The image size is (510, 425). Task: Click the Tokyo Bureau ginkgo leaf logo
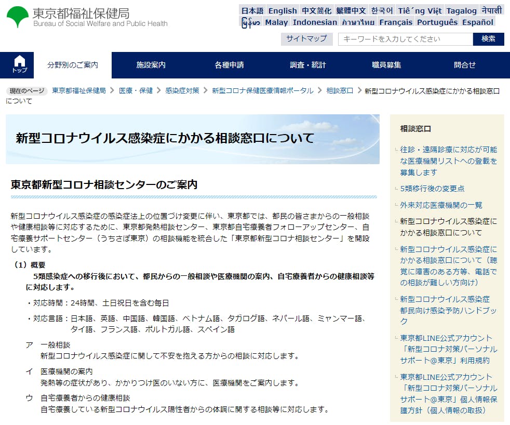18,17
